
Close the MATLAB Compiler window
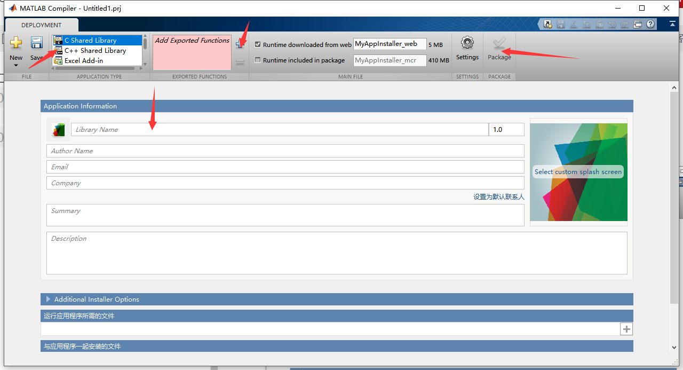pyautogui.click(x=666, y=8)
